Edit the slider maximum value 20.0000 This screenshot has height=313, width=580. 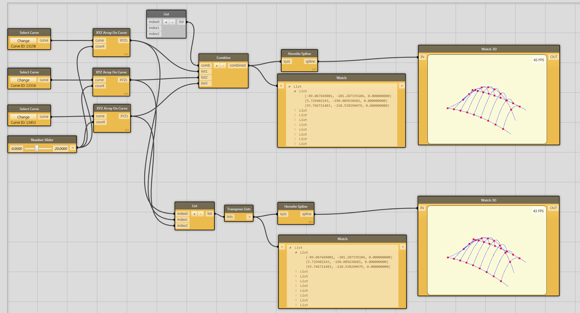pyautogui.click(x=61, y=149)
